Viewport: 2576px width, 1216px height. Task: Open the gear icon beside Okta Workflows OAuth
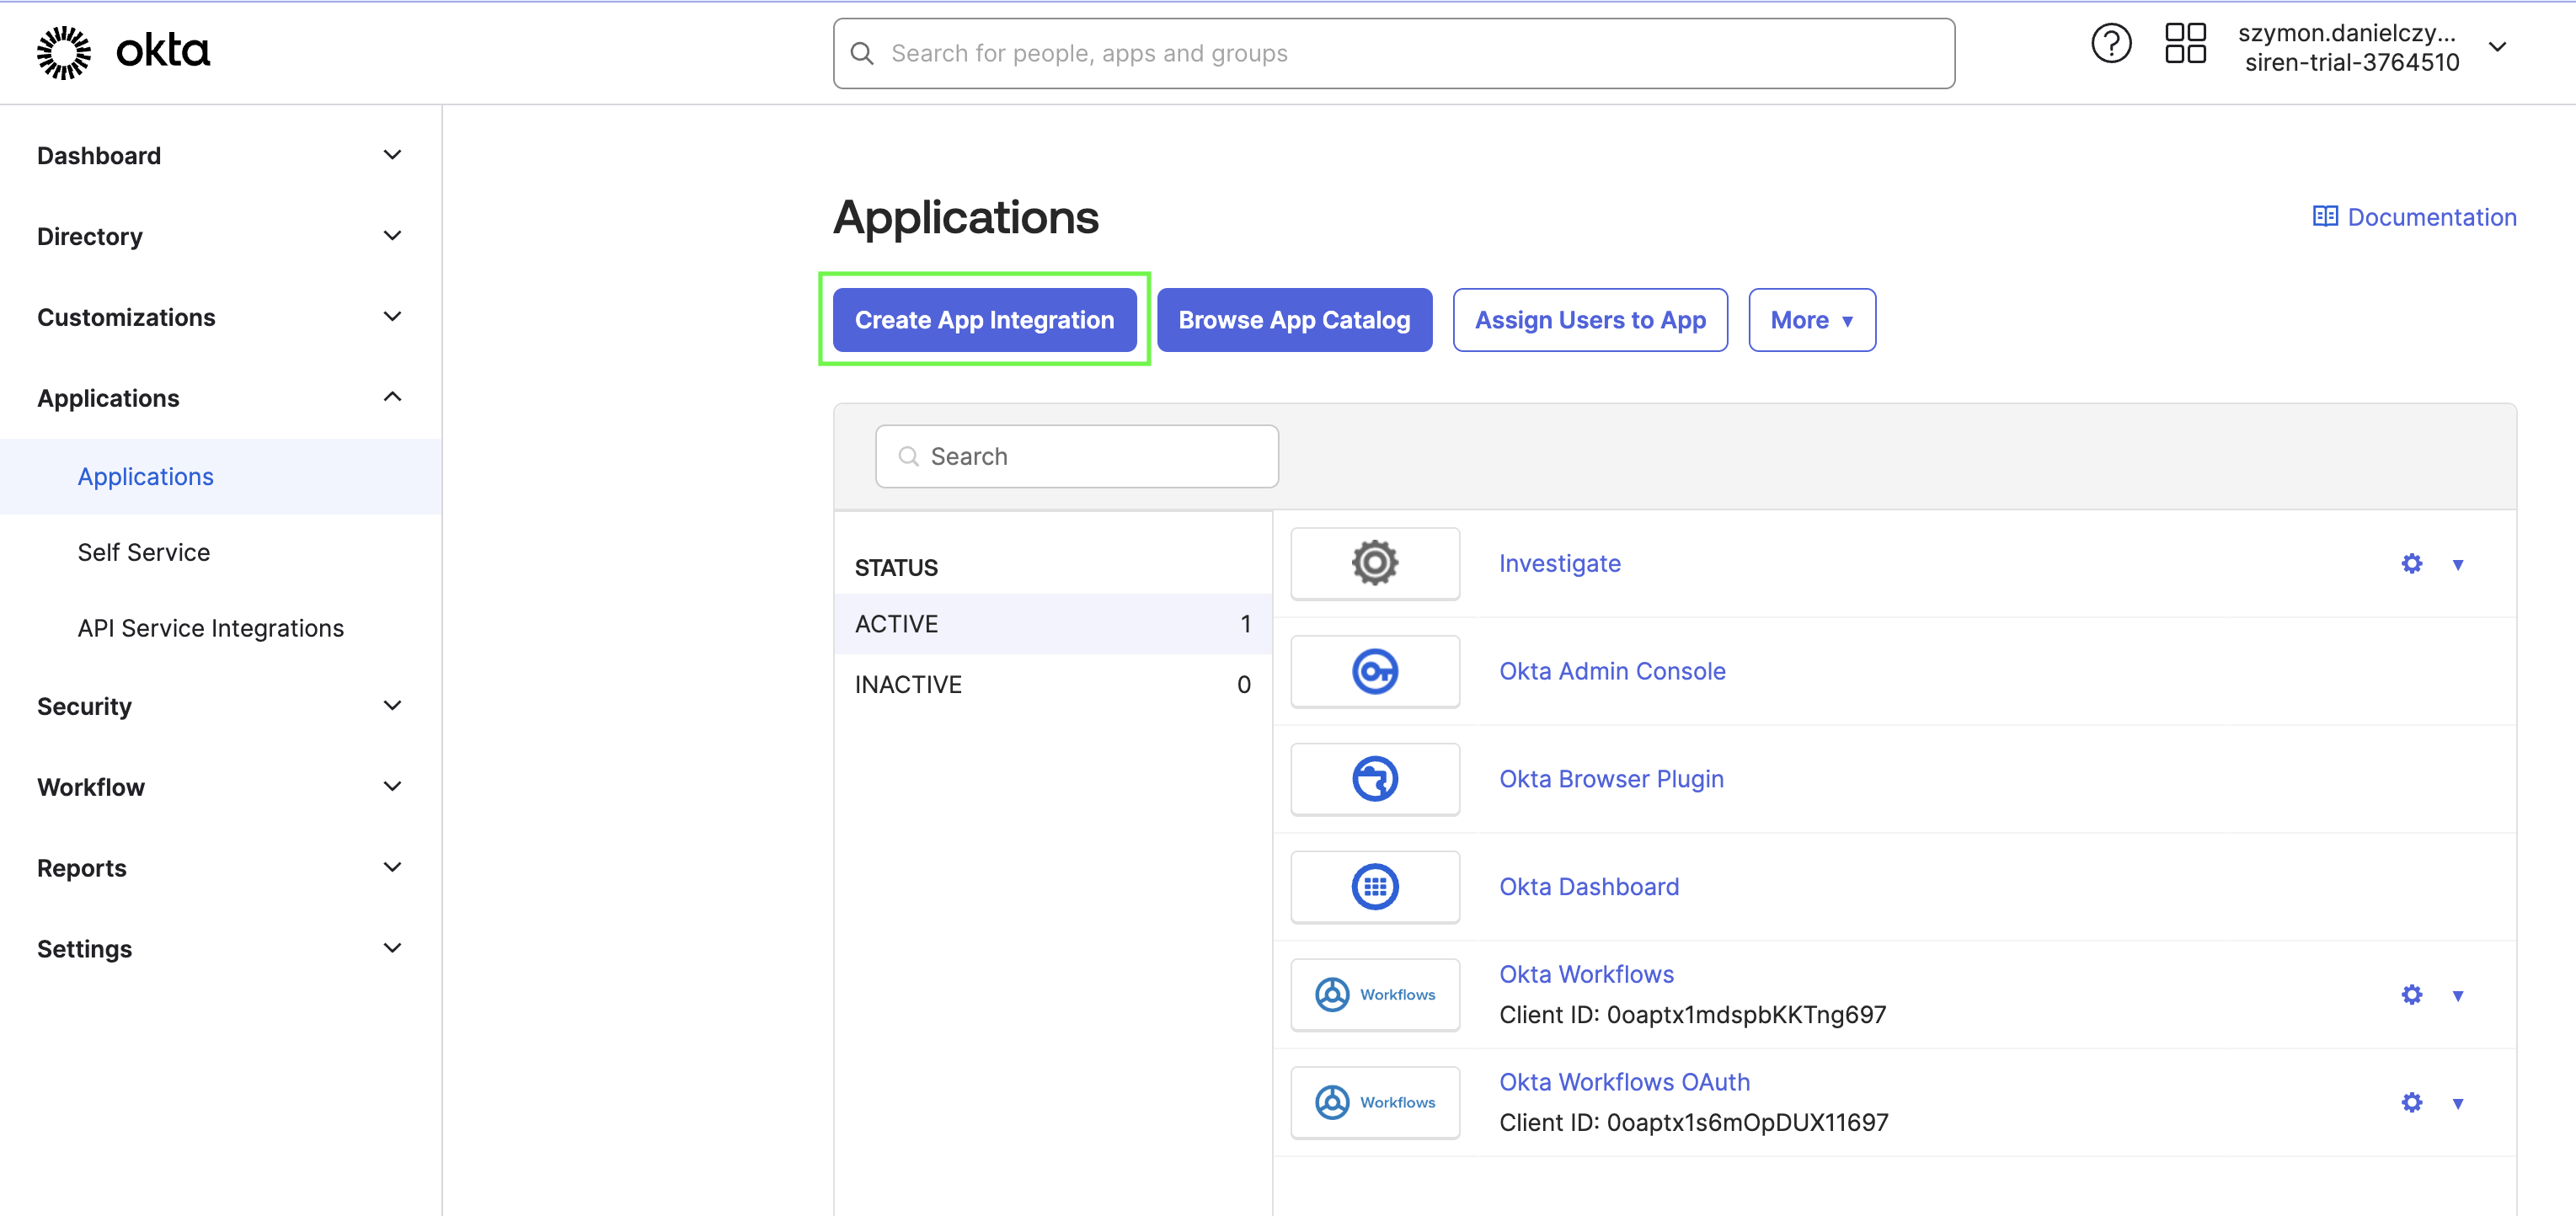tap(2411, 1102)
